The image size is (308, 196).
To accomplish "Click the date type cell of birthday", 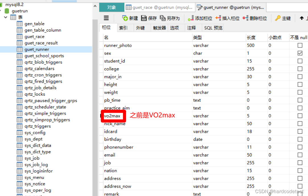I will coord(219,139).
